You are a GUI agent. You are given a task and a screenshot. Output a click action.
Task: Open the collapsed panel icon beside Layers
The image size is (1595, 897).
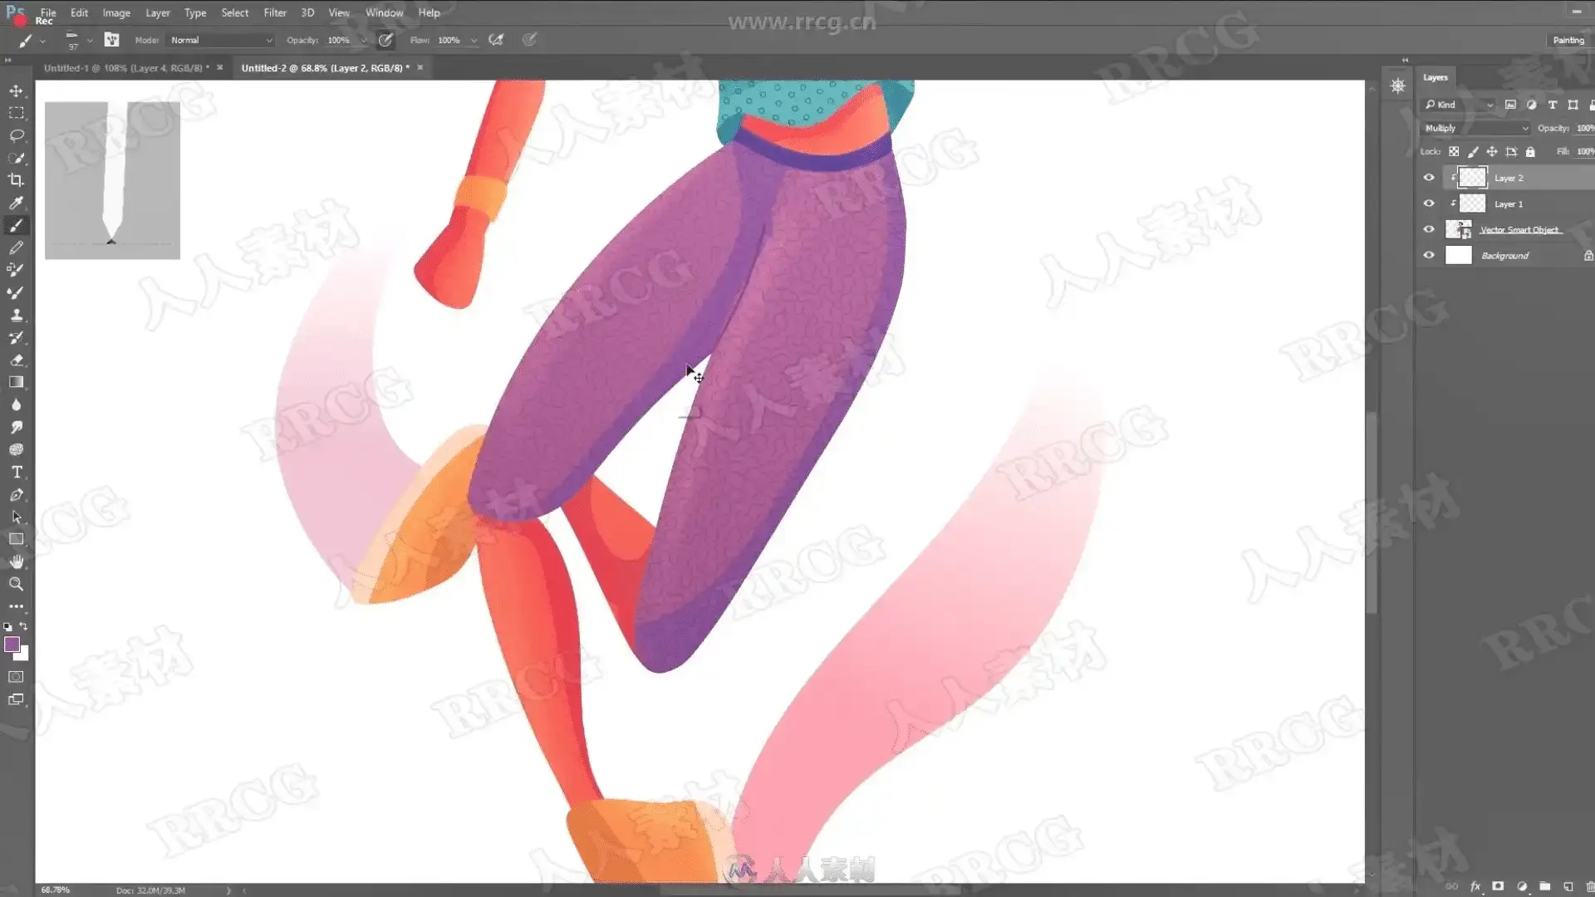tap(1398, 86)
